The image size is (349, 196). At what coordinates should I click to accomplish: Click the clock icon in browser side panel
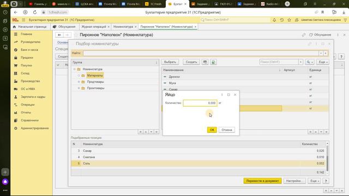click(x=5, y=12)
